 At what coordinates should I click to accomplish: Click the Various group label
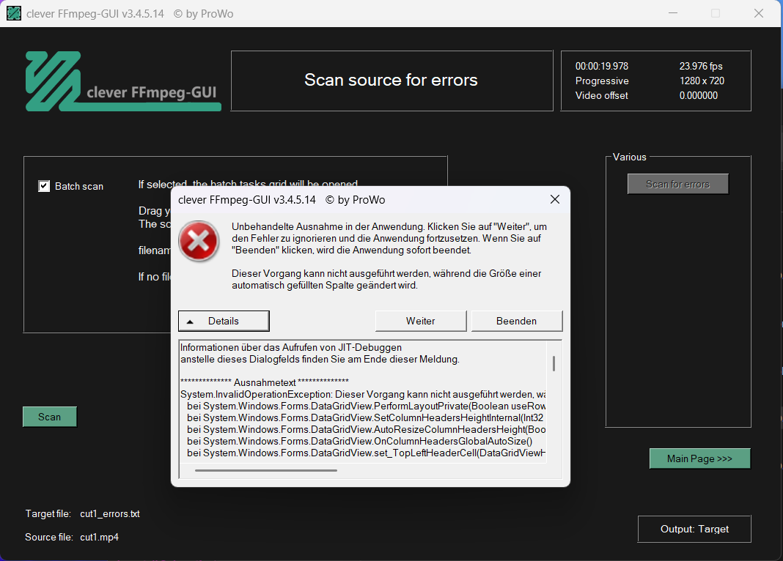pos(629,157)
